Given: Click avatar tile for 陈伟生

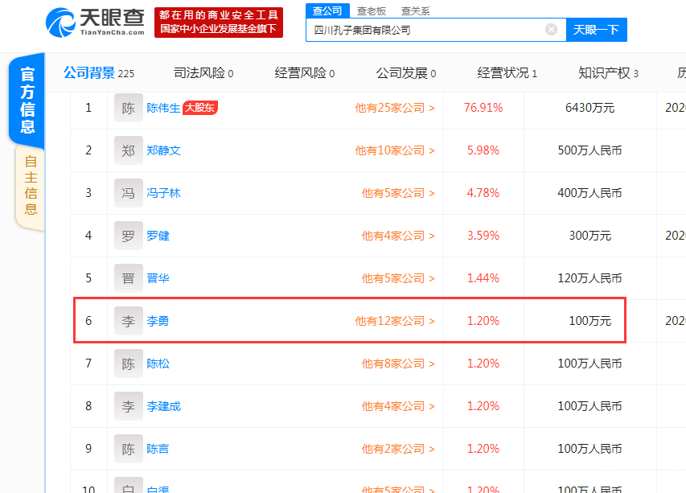Looking at the screenshot, I should (x=128, y=108).
